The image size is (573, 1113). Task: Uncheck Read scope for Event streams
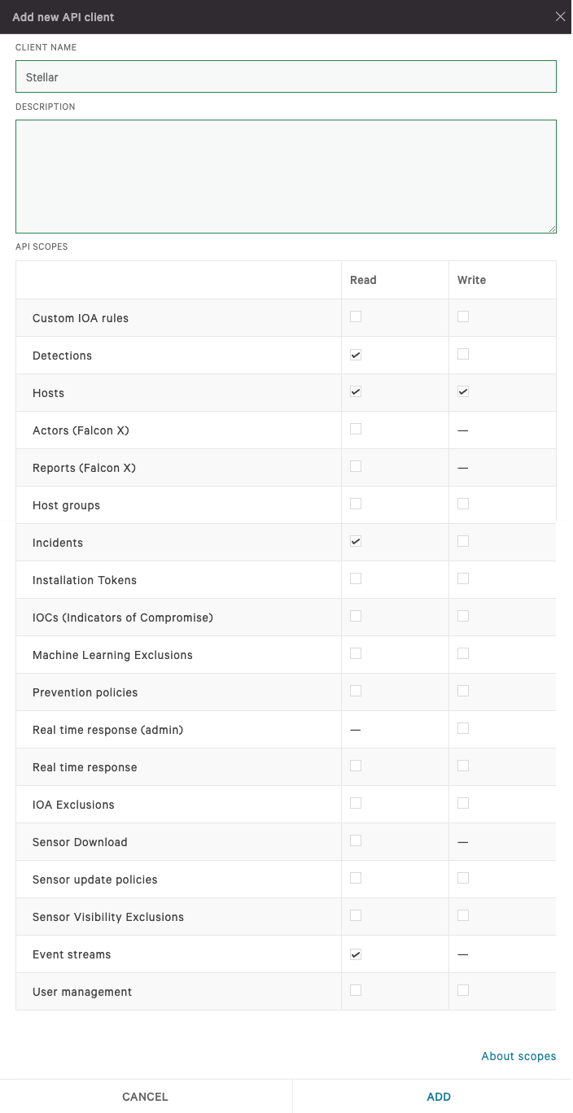pyautogui.click(x=356, y=954)
